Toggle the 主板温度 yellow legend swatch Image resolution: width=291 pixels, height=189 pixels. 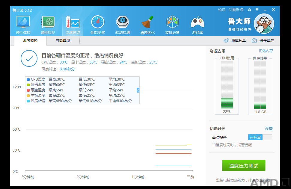click(28, 96)
